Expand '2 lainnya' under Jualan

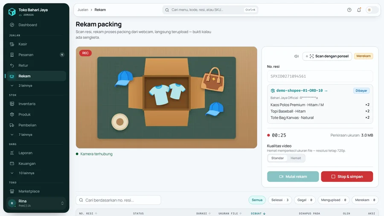click(36, 85)
